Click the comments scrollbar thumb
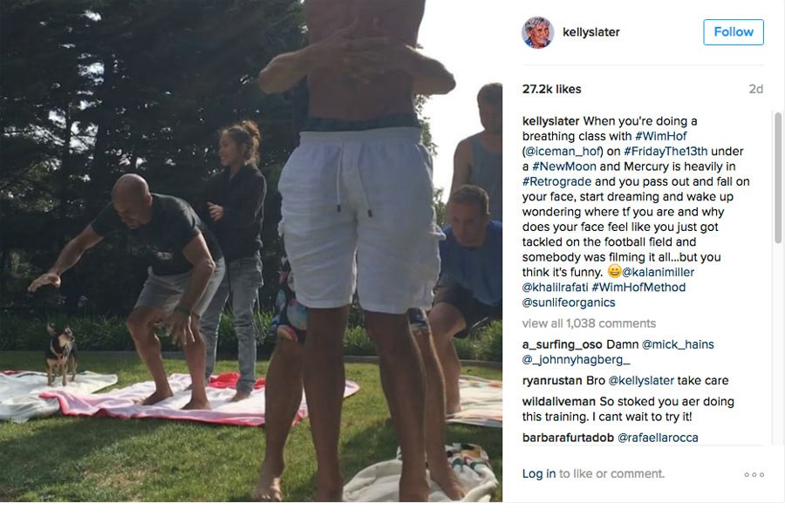 pos(777,178)
